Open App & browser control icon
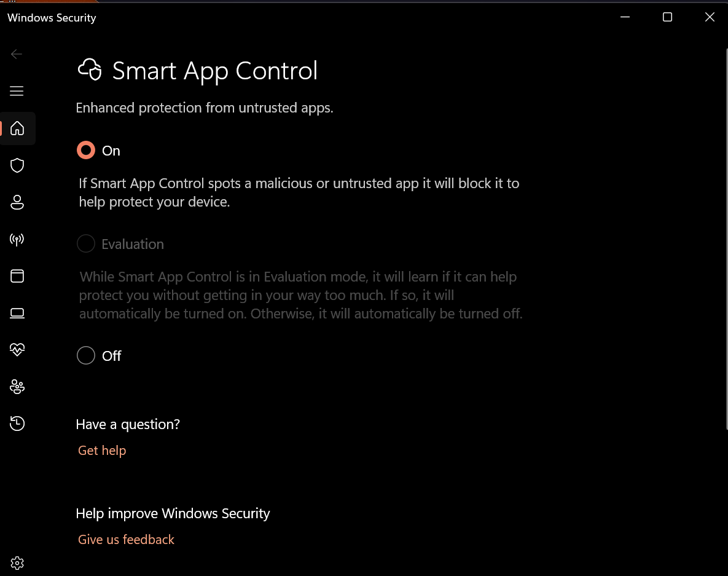Image resolution: width=728 pixels, height=576 pixels. 17,276
